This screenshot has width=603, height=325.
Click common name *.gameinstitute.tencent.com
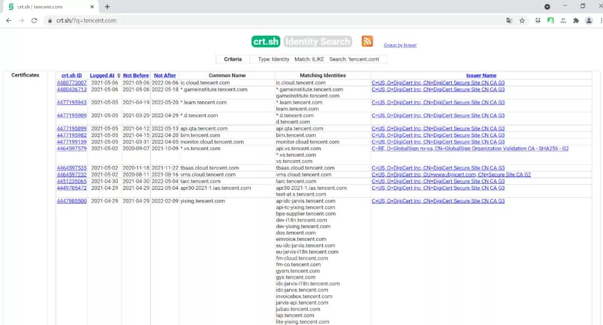coord(214,89)
